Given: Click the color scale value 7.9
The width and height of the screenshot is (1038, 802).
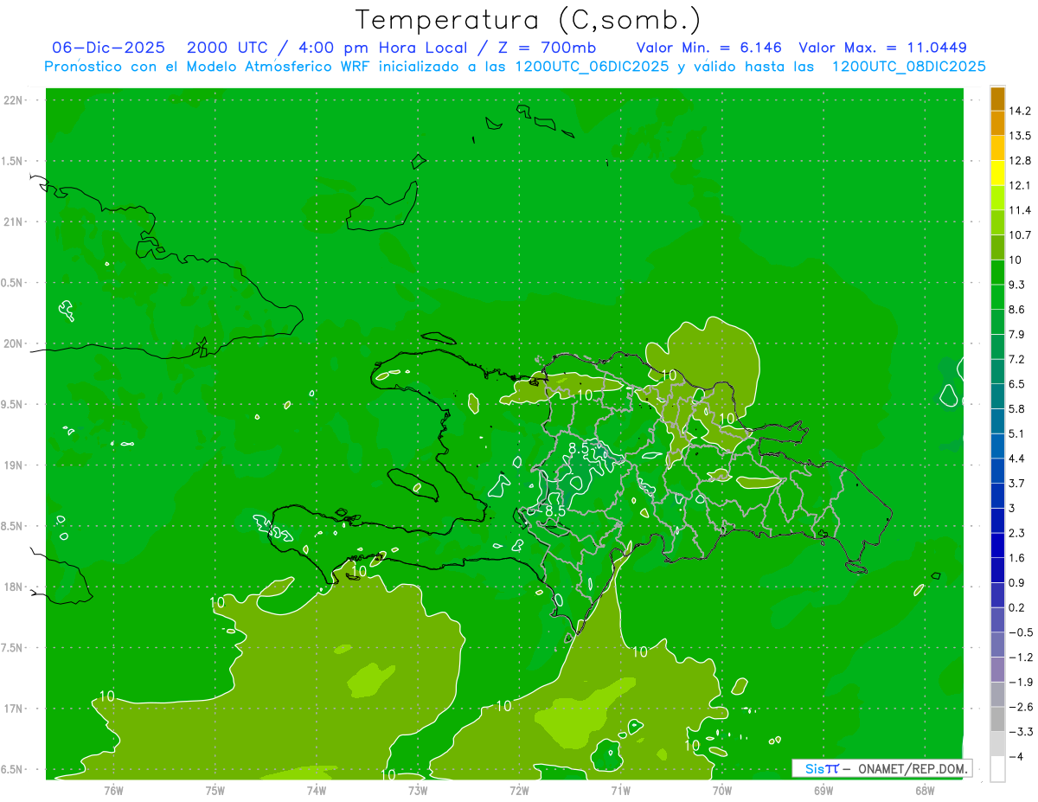Looking at the screenshot, I should (x=1016, y=334).
